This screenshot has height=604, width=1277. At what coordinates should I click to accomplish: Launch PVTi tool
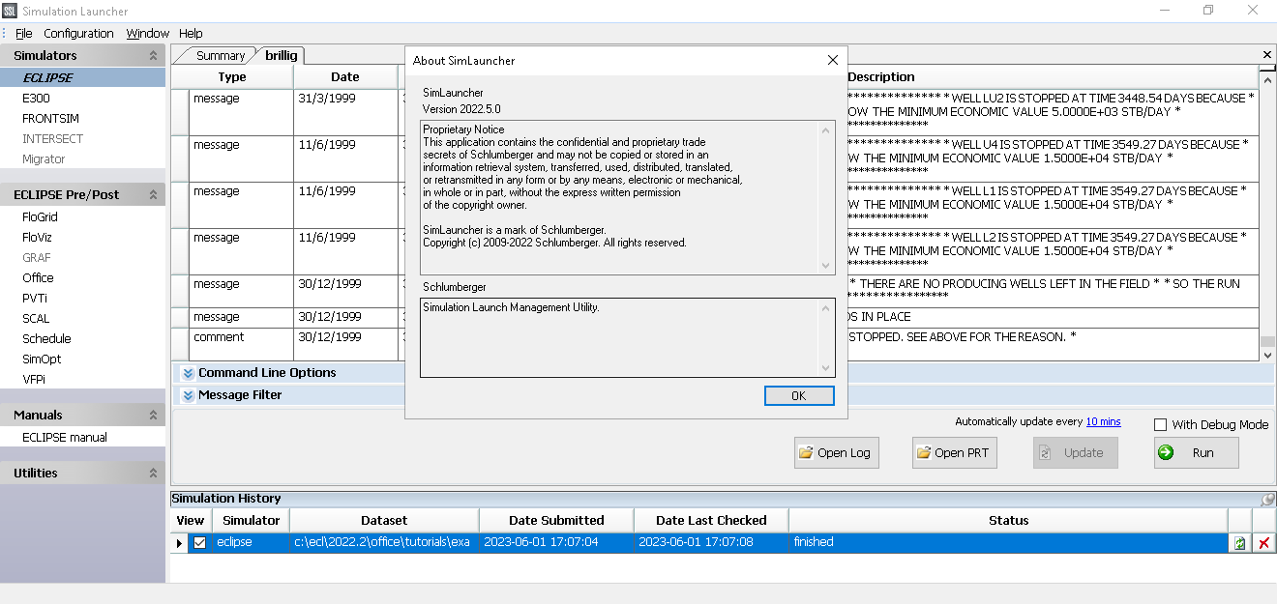tap(34, 299)
